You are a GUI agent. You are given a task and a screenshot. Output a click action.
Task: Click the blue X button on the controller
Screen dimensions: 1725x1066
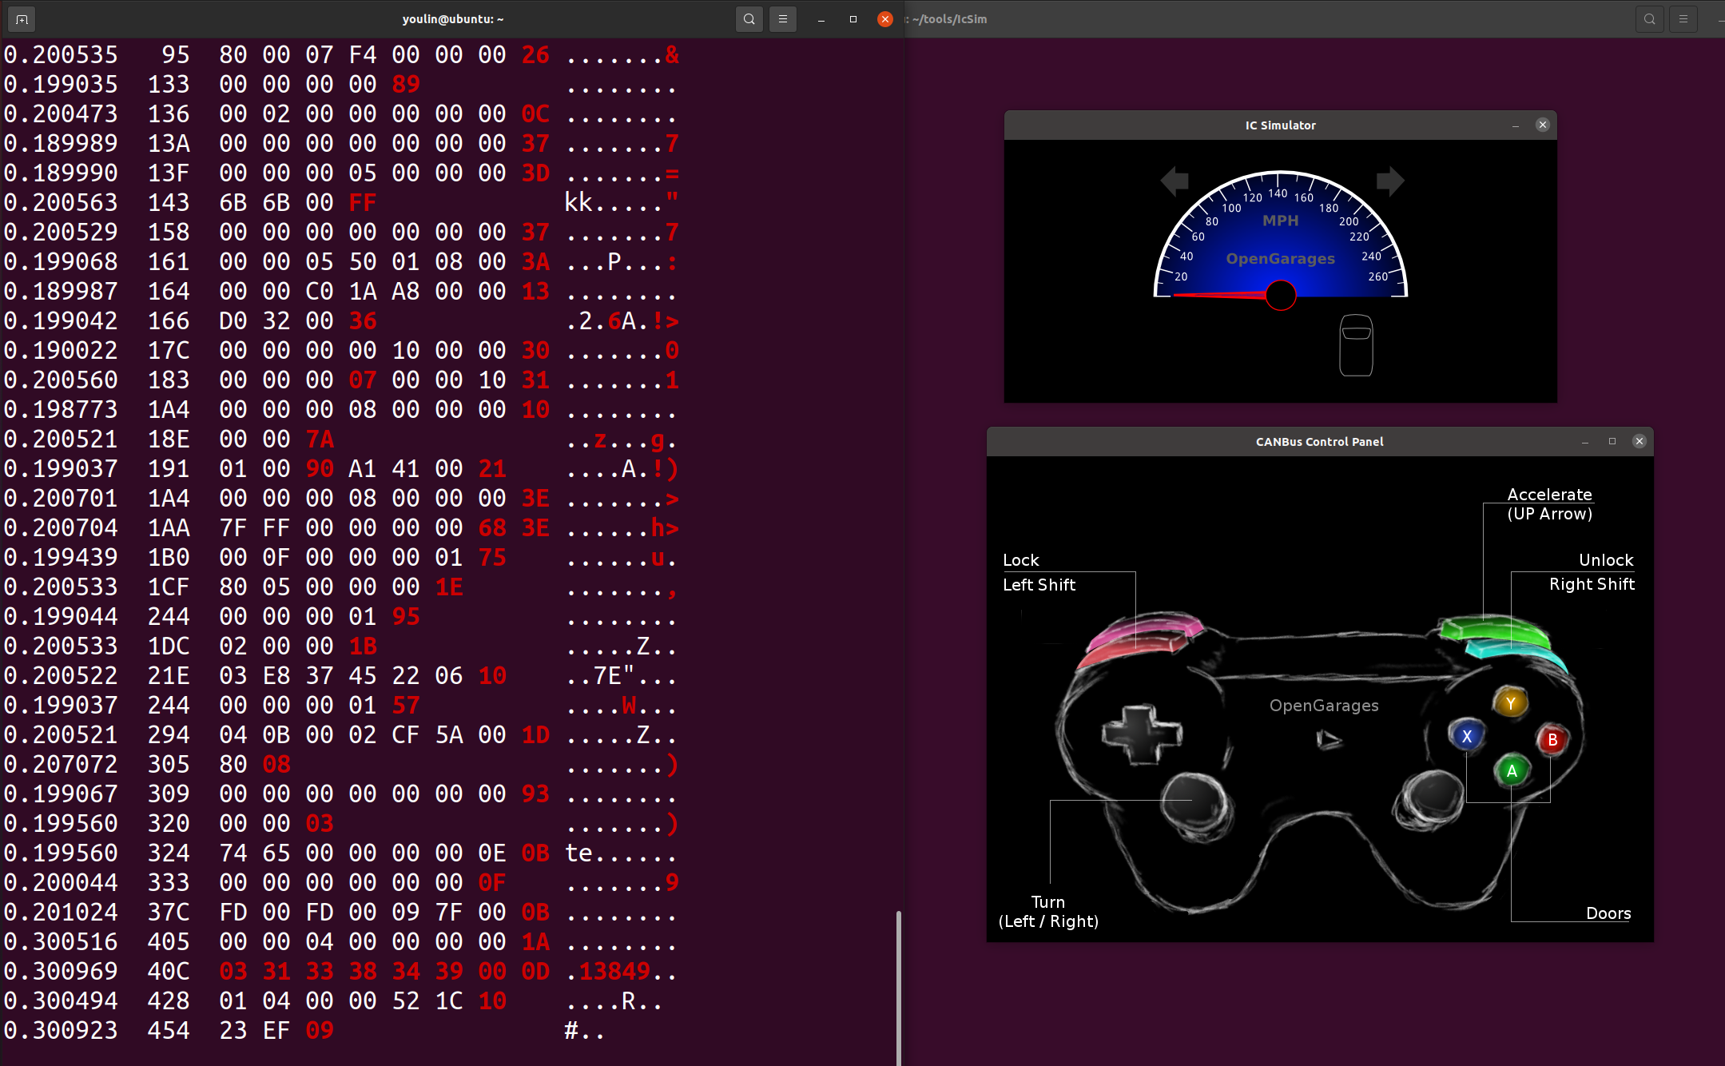[x=1467, y=736]
